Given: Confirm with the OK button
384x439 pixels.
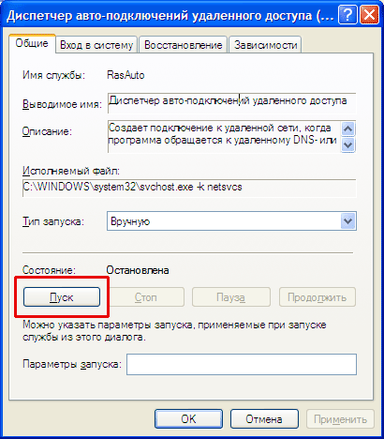Looking at the screenshot, I should pos(188,419).
